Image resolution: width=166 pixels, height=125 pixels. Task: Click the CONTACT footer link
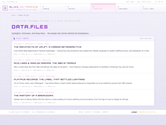[x=105, y=112]
